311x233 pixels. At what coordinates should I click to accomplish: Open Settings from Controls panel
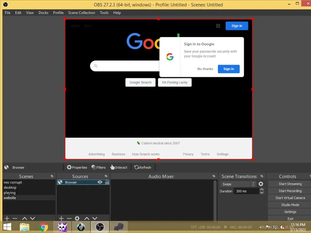290,212
